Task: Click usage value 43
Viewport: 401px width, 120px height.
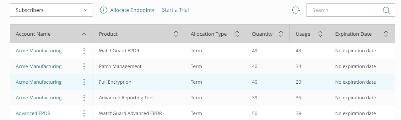Action: 298,50
